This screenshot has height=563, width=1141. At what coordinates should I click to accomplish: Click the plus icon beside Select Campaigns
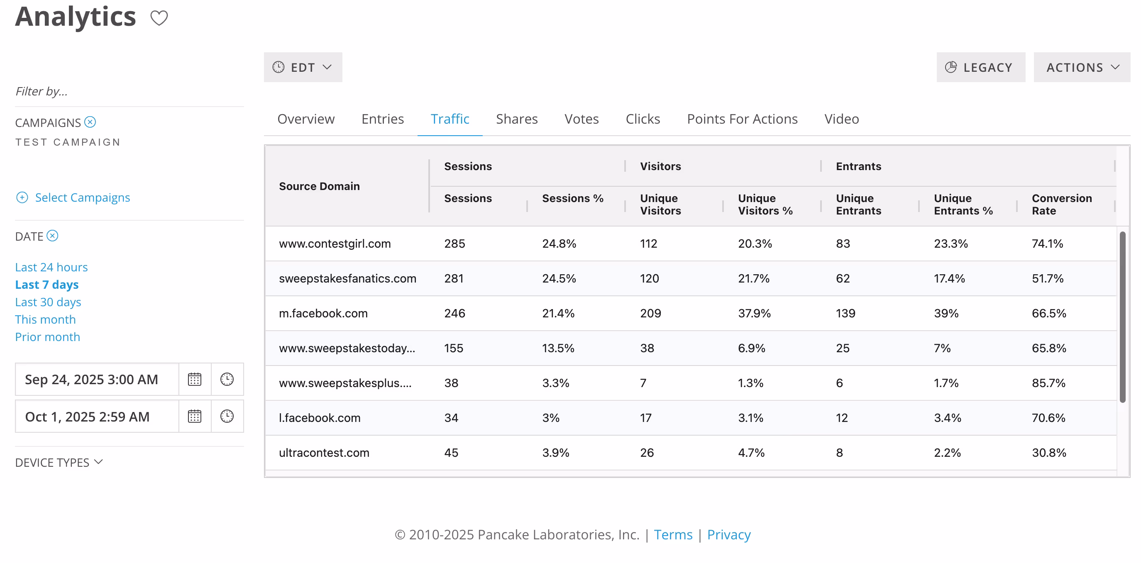(x=22, y=197)
